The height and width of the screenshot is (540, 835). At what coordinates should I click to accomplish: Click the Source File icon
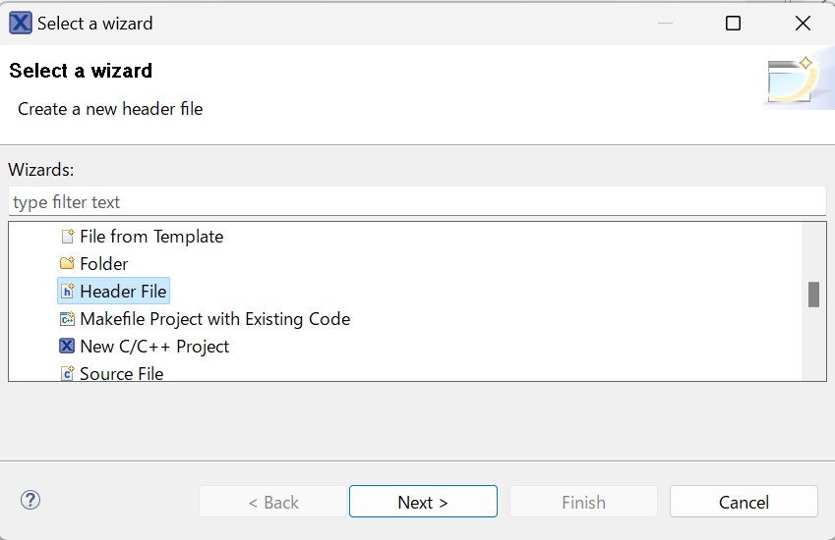[67, 373]
